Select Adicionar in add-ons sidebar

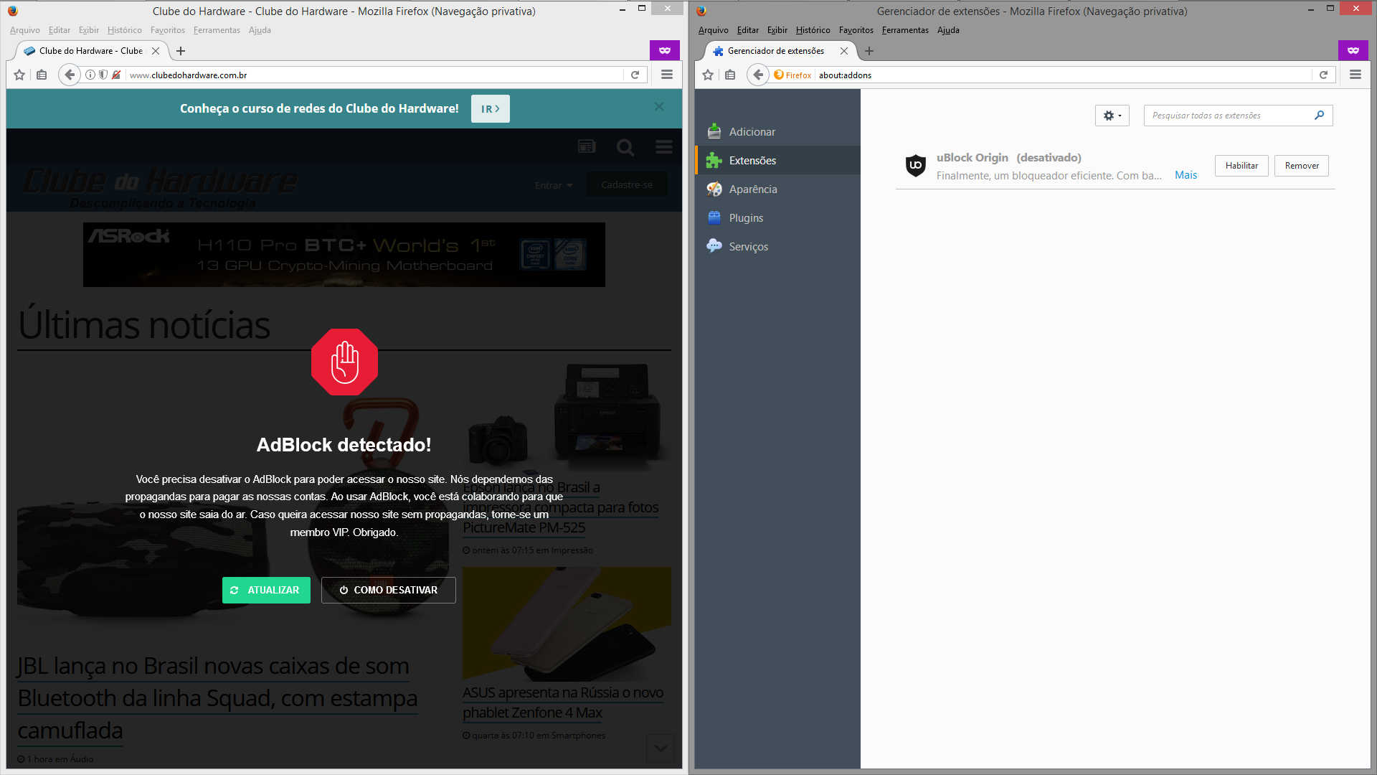(x=777, y=131)
